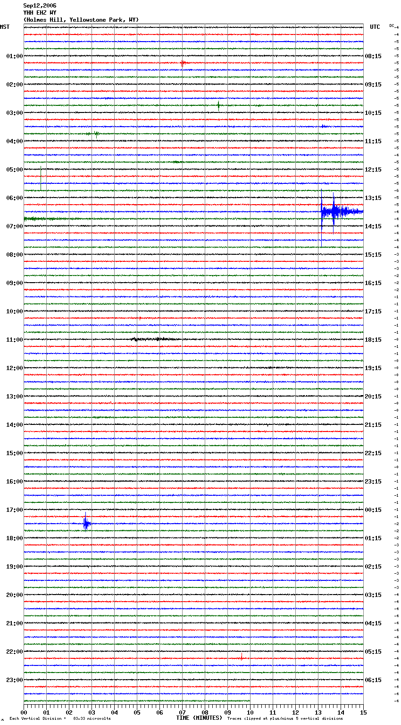The image size is (401, 725).
Task: Click the x-axis minute tick label '13'
Action: point(318,713)
